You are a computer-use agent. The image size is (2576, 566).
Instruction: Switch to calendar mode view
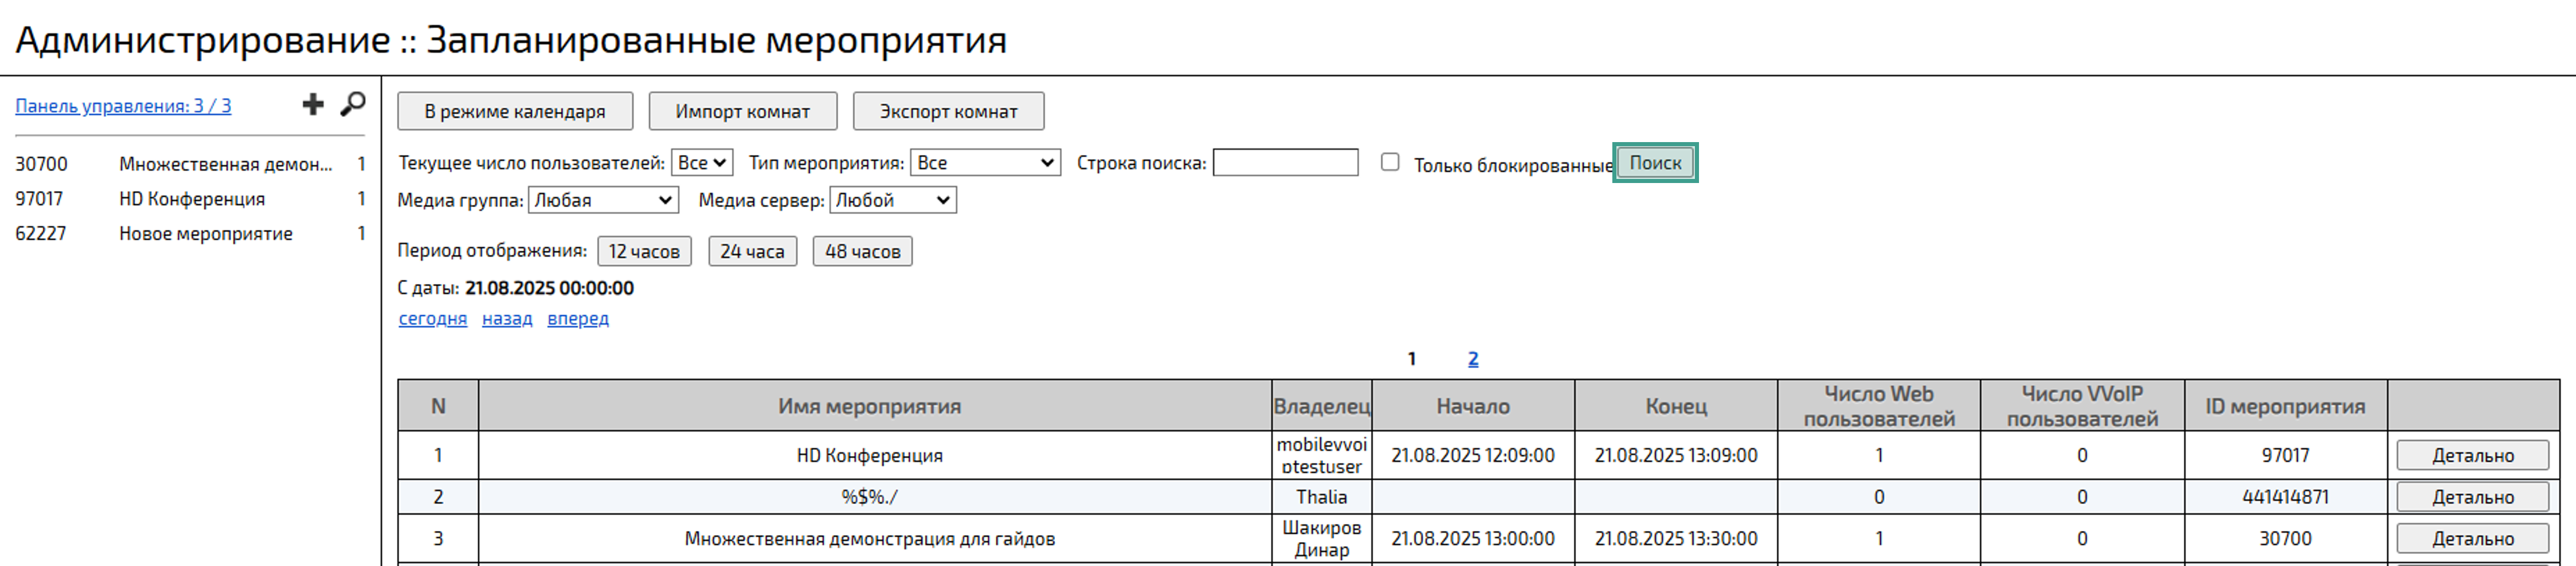click(x=515, y=112)
